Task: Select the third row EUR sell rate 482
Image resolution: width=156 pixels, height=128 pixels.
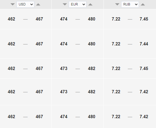Action: (x=92, y=69)
